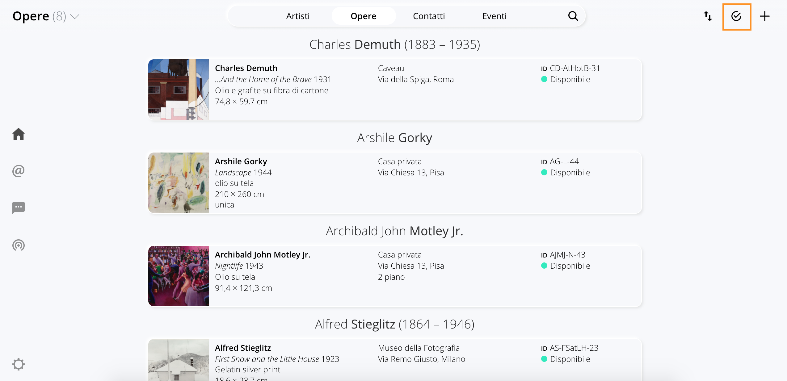787x381 pixels.
Task: Click 'Via della Spiga, Roma' address
Action: (416, 79)
